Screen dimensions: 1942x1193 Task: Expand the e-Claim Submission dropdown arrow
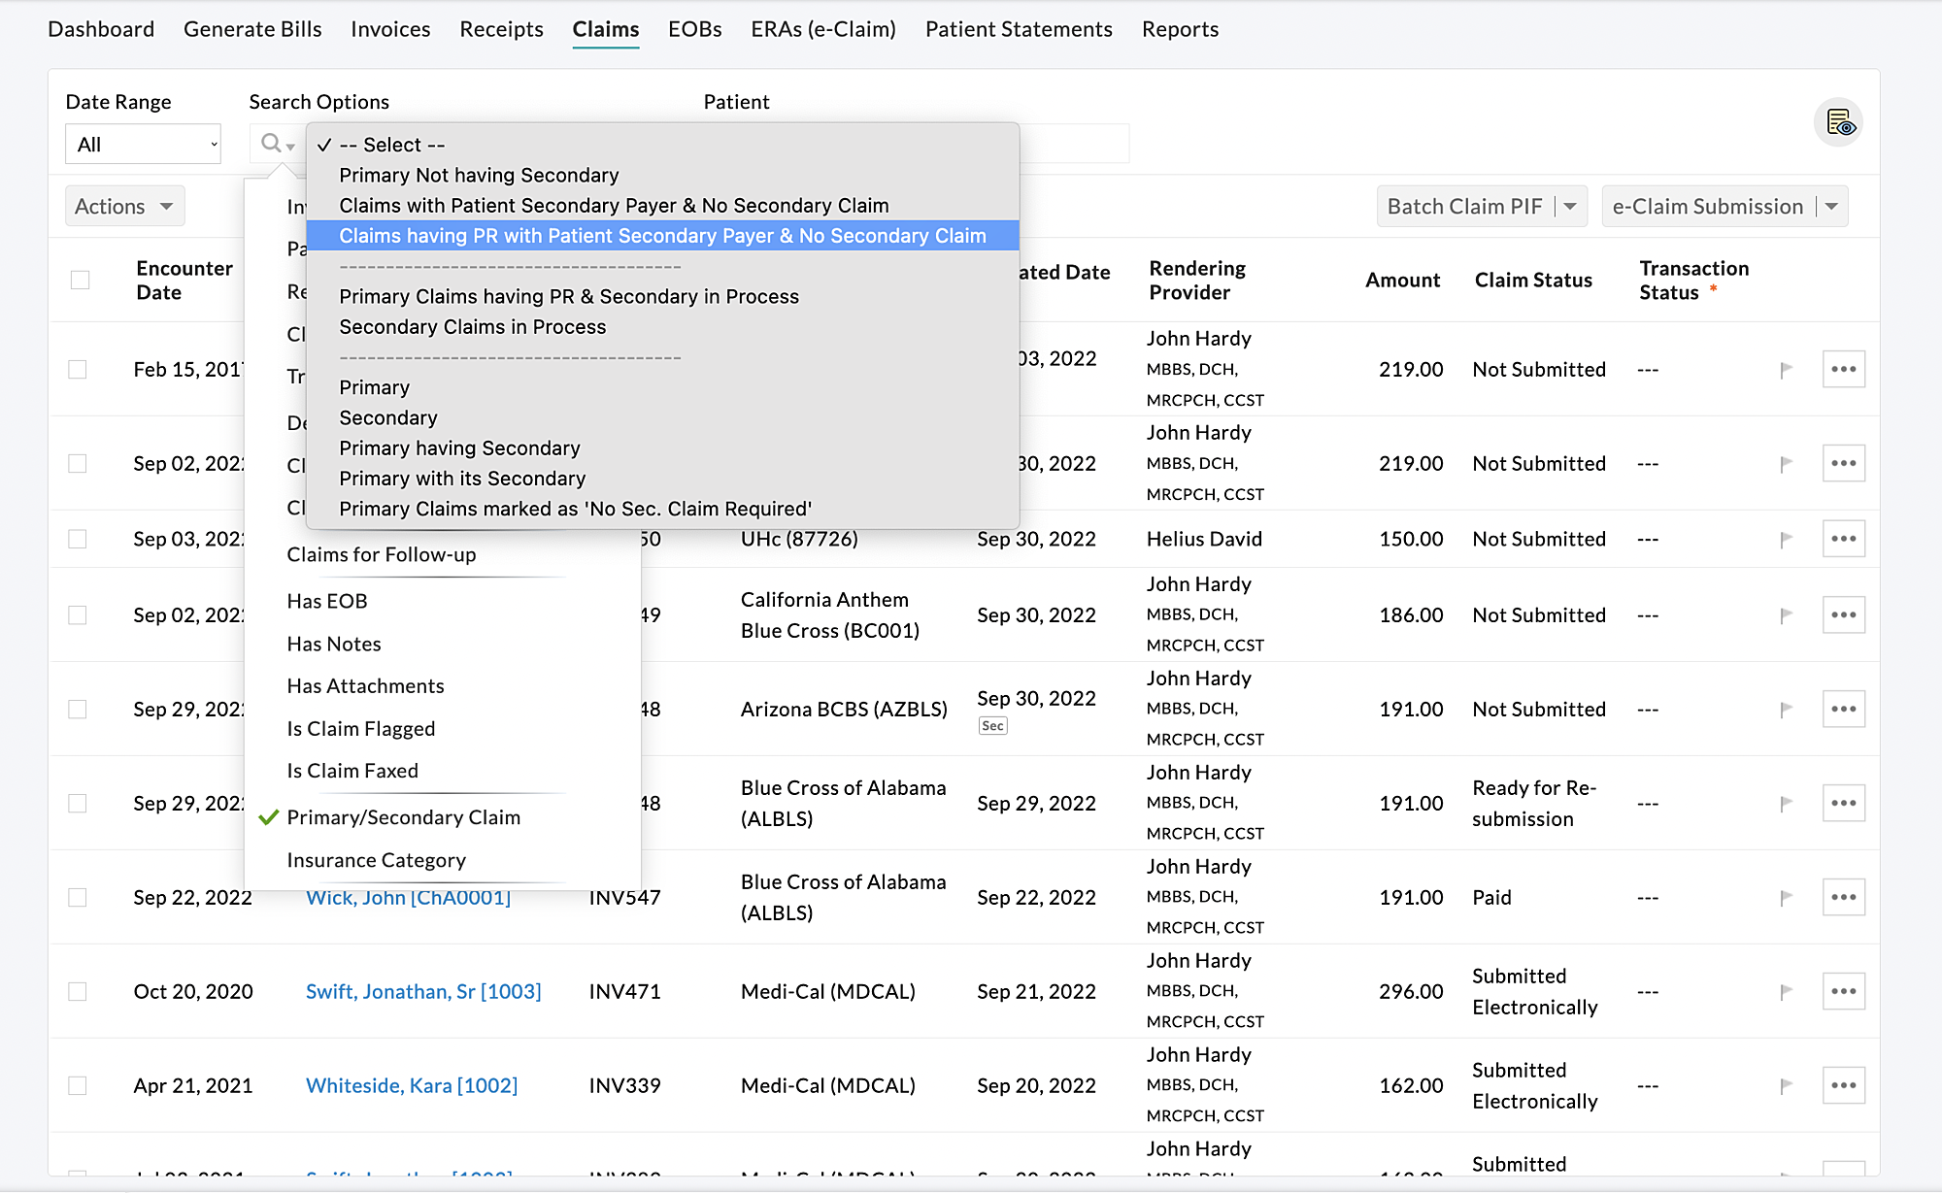(1831, 206)
